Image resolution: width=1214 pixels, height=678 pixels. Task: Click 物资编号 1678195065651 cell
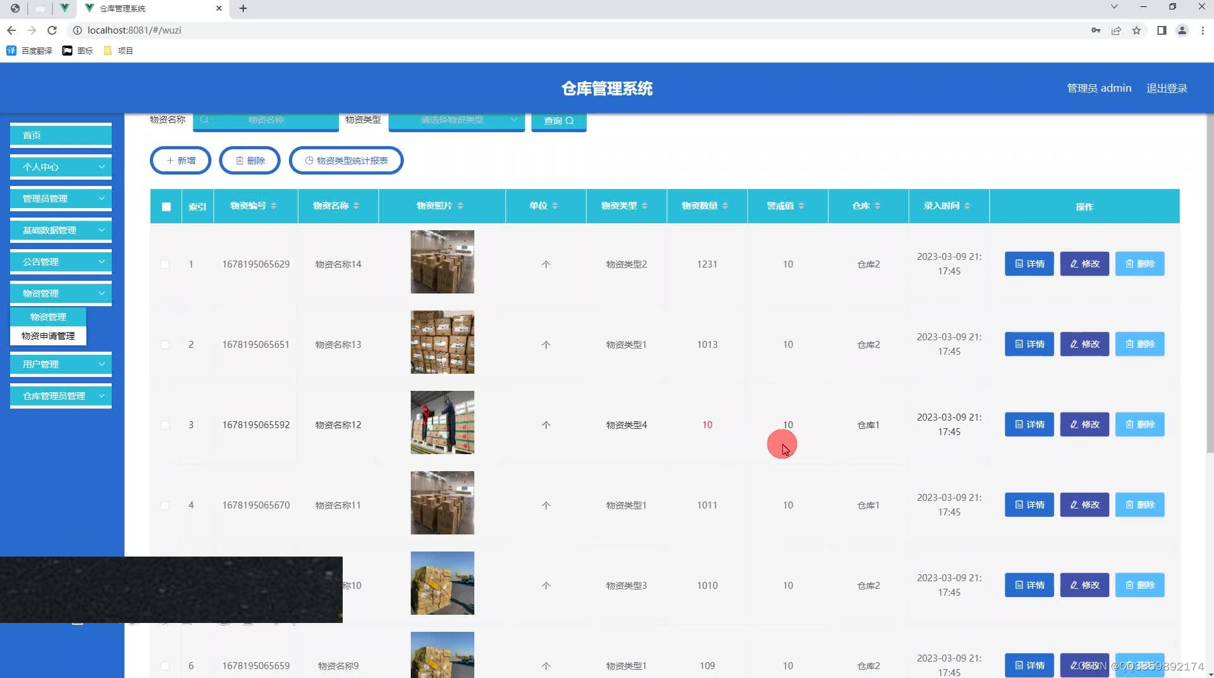point(255,345)
